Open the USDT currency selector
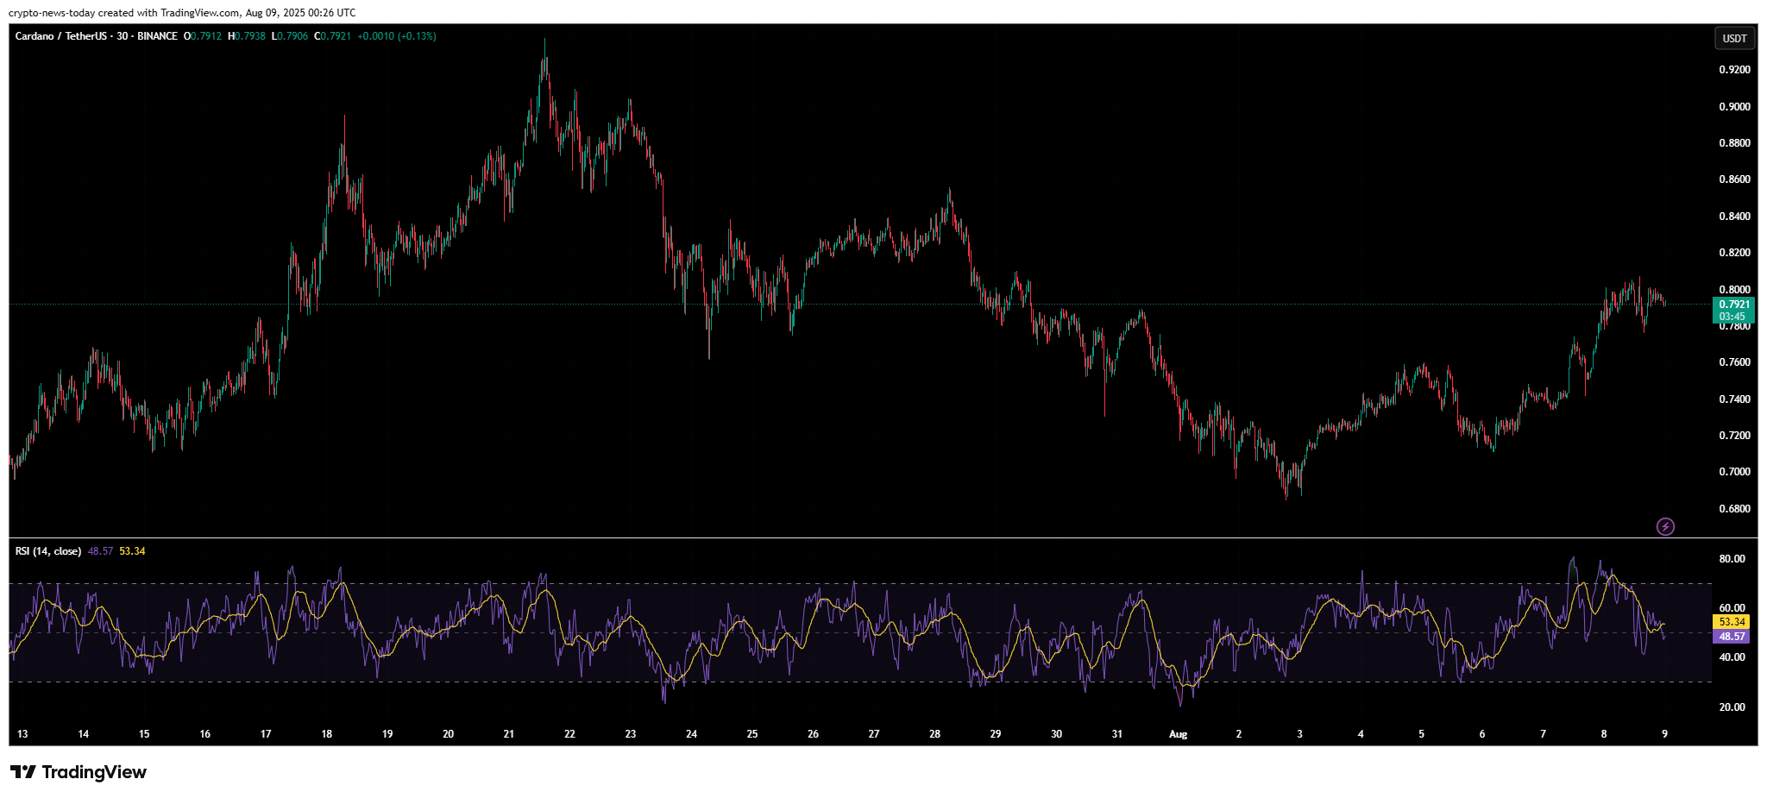The height and width of the screenshot is (798, 1767). [x=1734, y=38]
